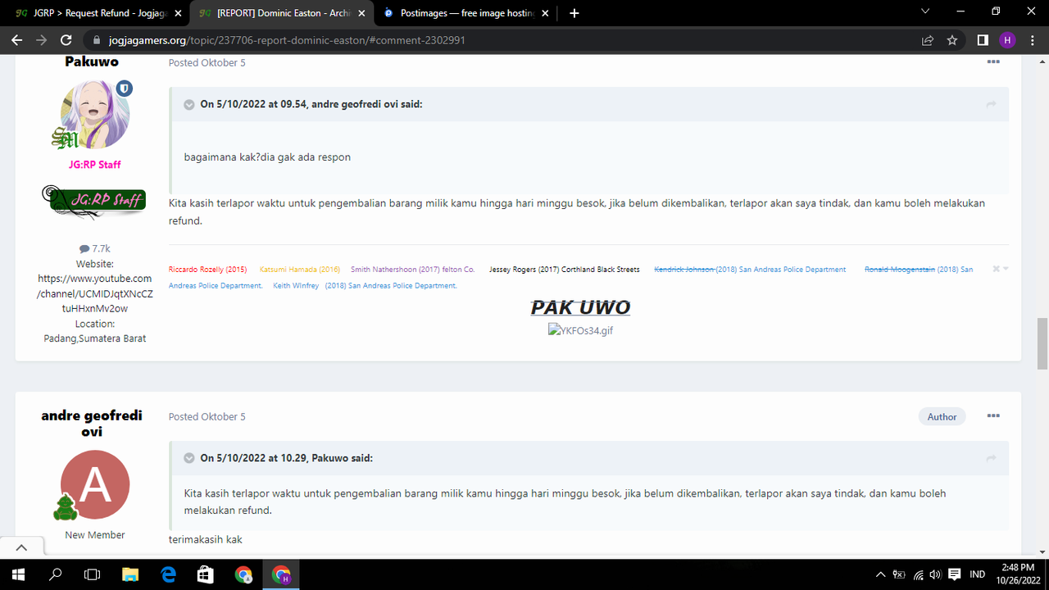Open tab search chevron in title bar
The height and width of the screenshot is (590, 1049).
[925, 11]
